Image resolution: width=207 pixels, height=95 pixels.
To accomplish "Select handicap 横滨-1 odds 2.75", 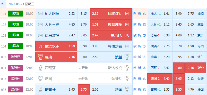I will pos(160,46).
